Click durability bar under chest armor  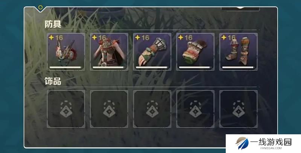click(x=108, y=67)
